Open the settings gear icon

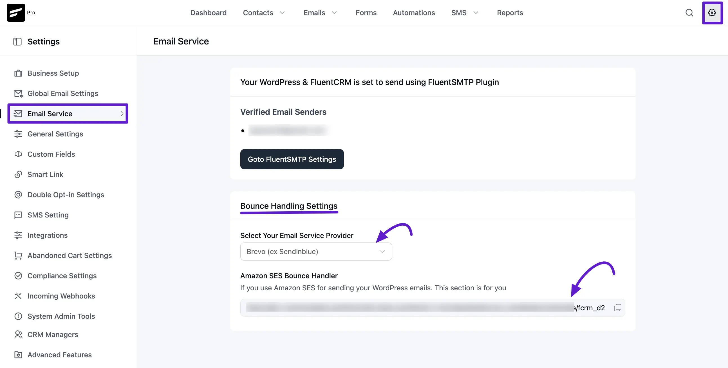(712, 13)
